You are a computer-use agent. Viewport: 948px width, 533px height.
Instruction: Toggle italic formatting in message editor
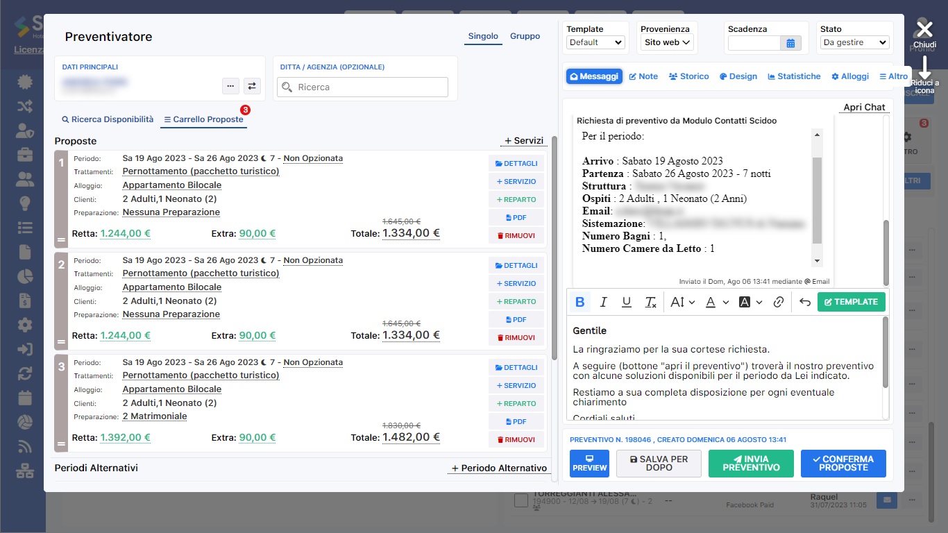point(603,302)
